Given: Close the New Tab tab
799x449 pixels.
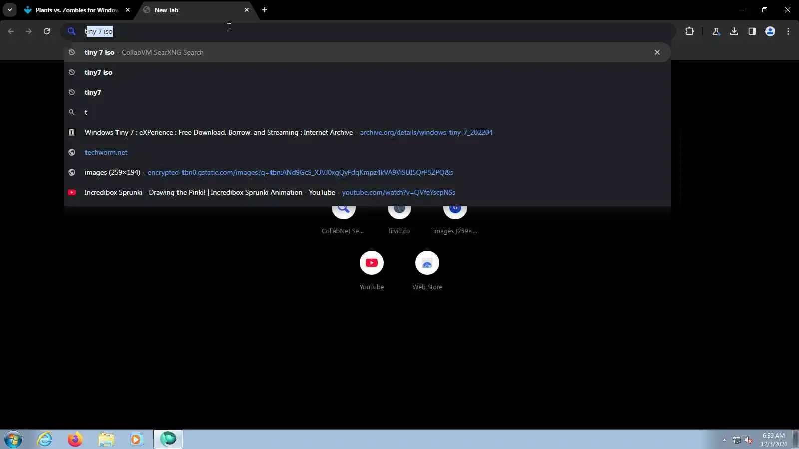Looking at the screenshot, I should pos(247,10).
